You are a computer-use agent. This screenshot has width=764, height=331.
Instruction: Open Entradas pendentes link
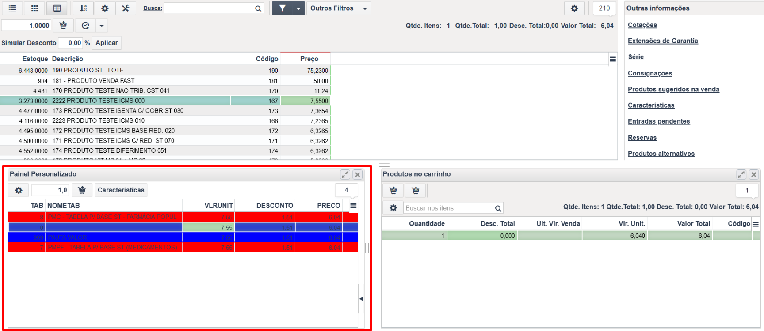point(659,121)
